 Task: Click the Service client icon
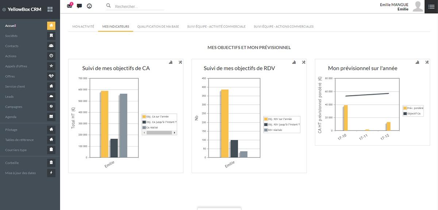point(51,86)
